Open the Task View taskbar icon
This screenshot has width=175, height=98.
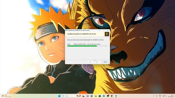click(83, 96)
